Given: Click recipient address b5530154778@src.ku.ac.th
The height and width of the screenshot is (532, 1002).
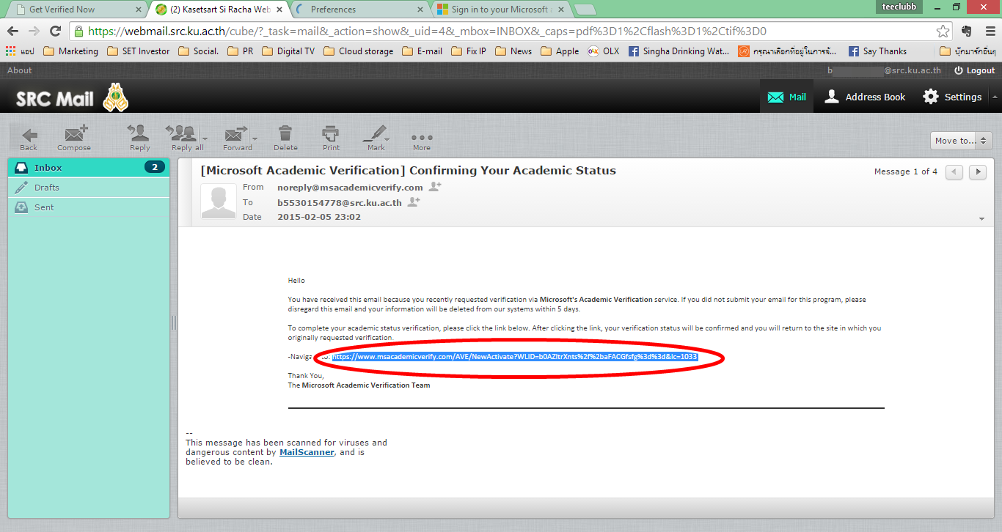Looking at the screenshot, I should click(x=340, y=202).
